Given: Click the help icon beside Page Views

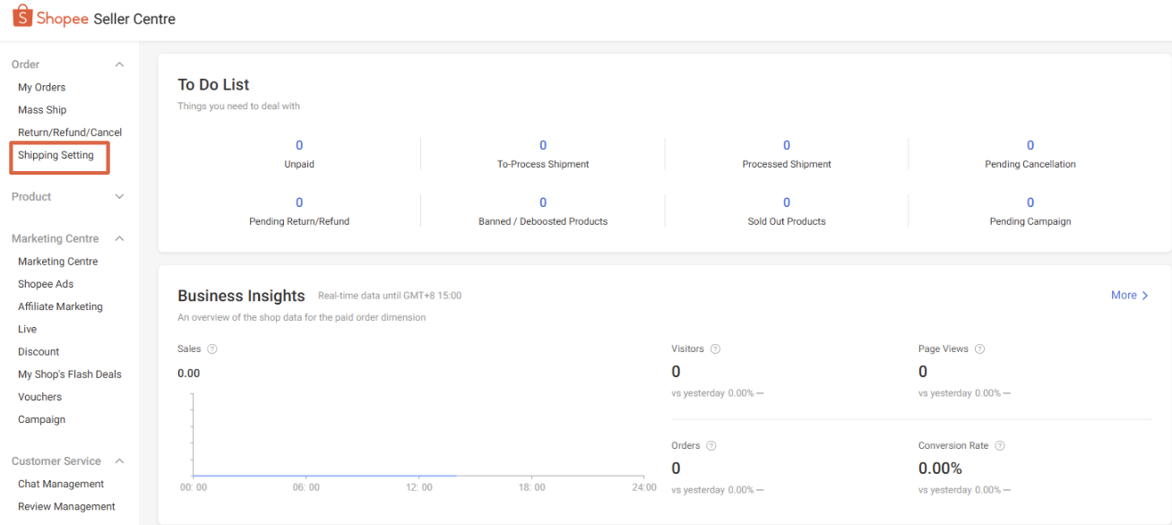Looking at the screenshot, I should (x=979, y=349).
